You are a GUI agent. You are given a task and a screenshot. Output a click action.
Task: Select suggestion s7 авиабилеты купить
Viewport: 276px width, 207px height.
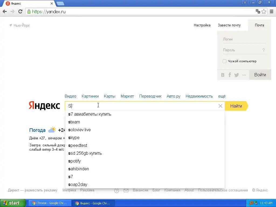[x=145, y=114]
